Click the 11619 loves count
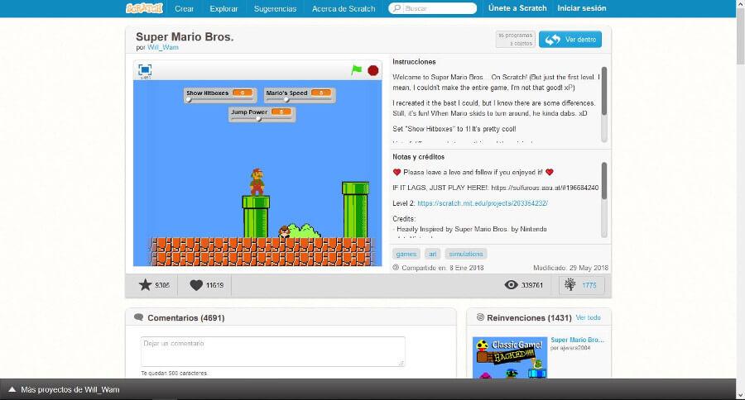 (214, 285)
